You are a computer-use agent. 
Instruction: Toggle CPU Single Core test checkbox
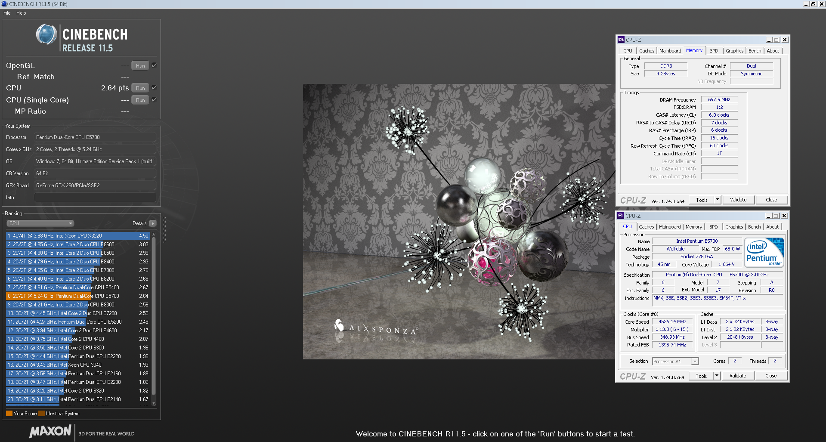(x=154, y=100)
